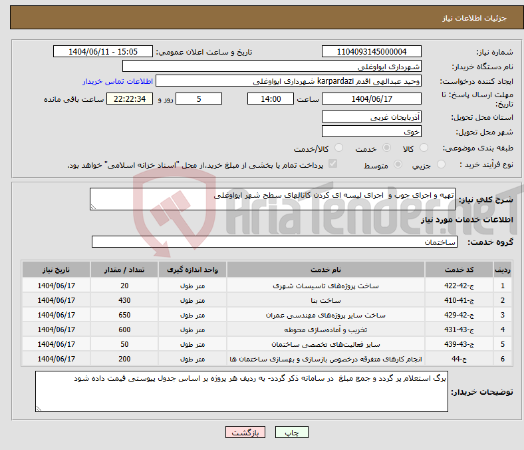The width and height of the screenshot is (524, 450).
Task: Click quantity value 430 in row 2
Action: [124, 300]
